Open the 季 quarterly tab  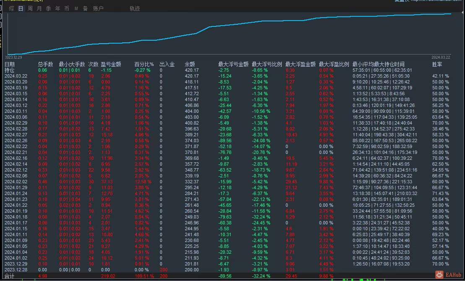coord(48,9)
